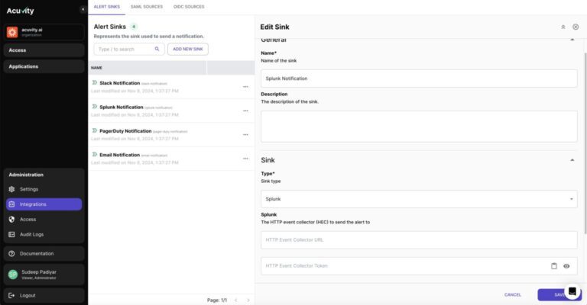Image resolution: width=587 pixels, height=305 pixels.
Task: Collapse all sections in the Edit Sink header
Action: (563, 26)
